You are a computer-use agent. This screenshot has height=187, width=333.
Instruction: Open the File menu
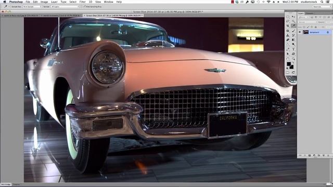pos(28,2)
